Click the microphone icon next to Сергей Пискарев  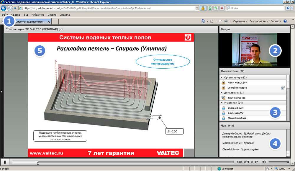283,87
